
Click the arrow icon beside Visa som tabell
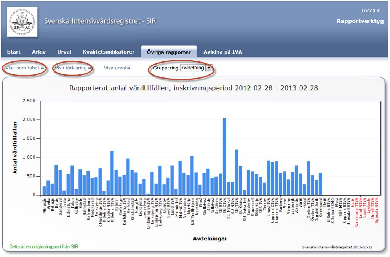pos(43,68)
